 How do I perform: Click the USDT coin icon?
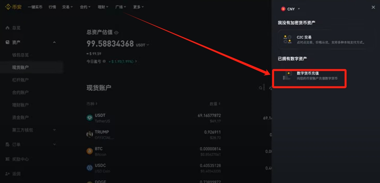click(x=90, y=118)
